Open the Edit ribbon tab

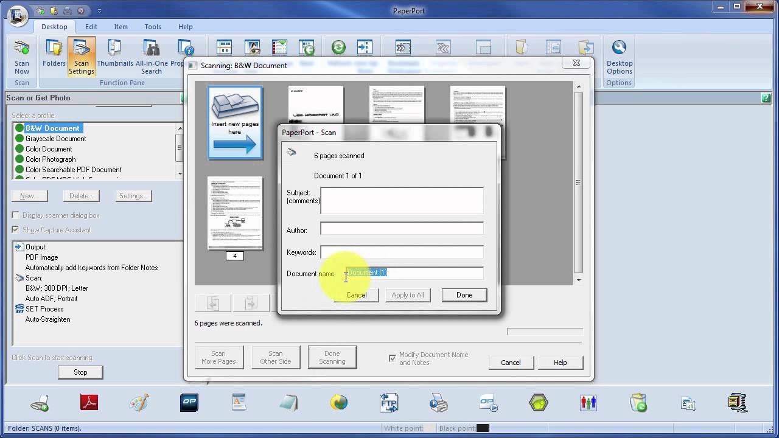tap(91, 27)
